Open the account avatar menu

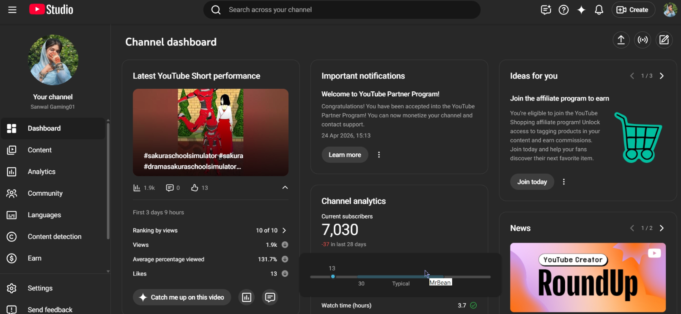pyautogui.click(x=670, y=10)
